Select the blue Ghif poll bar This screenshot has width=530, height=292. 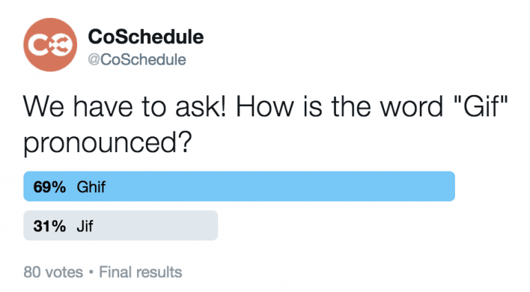click(239, 187)
